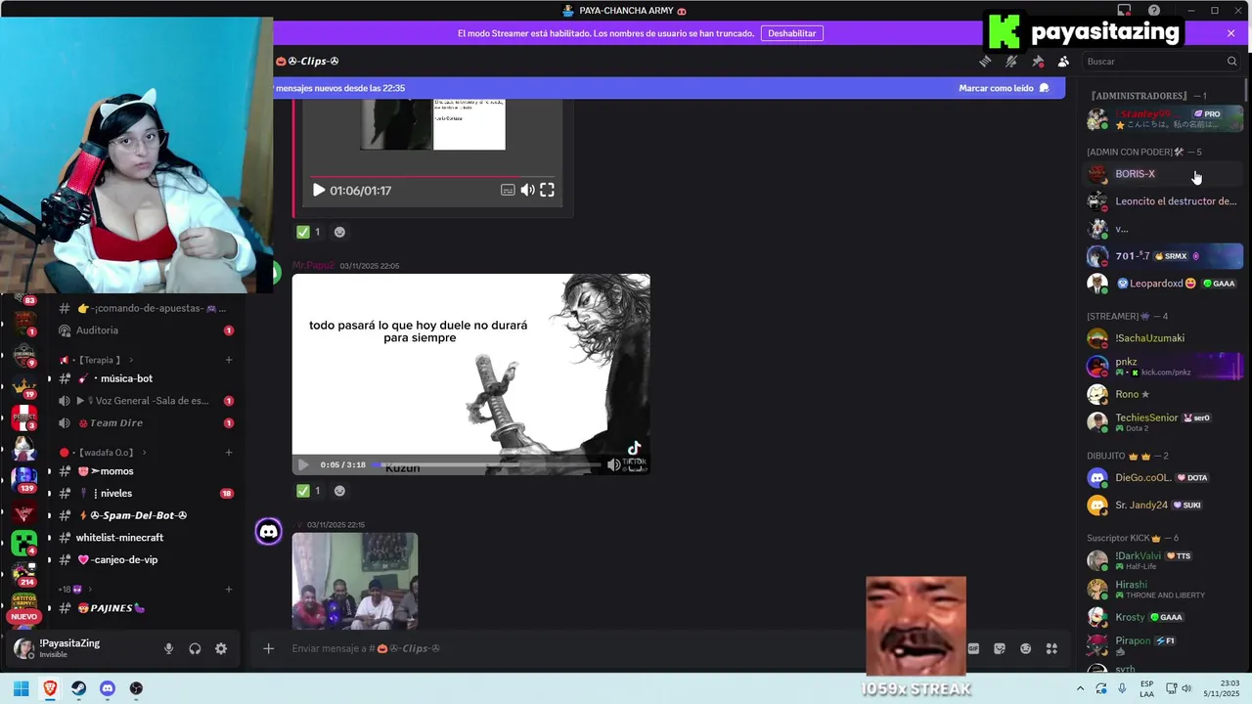Click Deshabilitar streamer mode button

click(791, 33)
